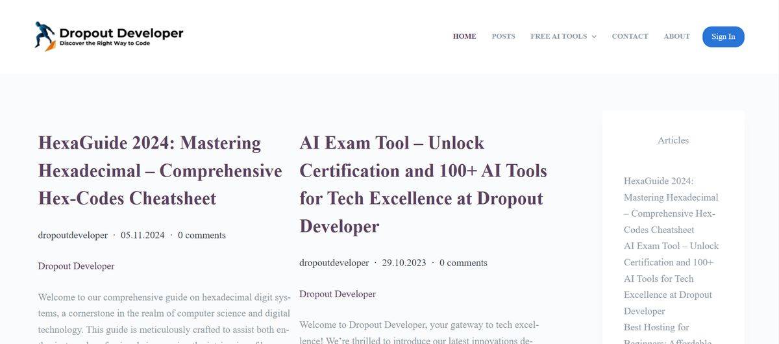The height and width of the screenshot is (344, 779).
Task: Click the Dropout Developer logo
Action: point(109,36)
